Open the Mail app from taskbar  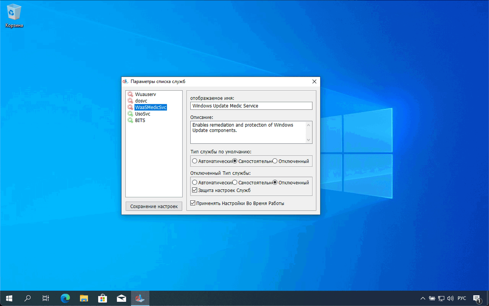pyautogui.click(x=121, y=298)
